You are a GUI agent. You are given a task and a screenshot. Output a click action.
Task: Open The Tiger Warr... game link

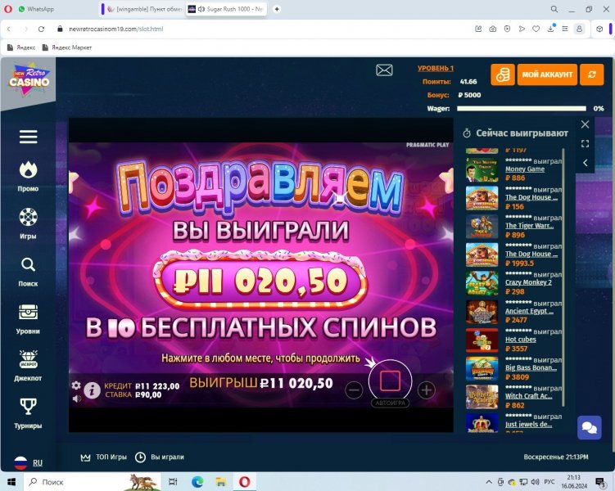[x=530, y=226]
